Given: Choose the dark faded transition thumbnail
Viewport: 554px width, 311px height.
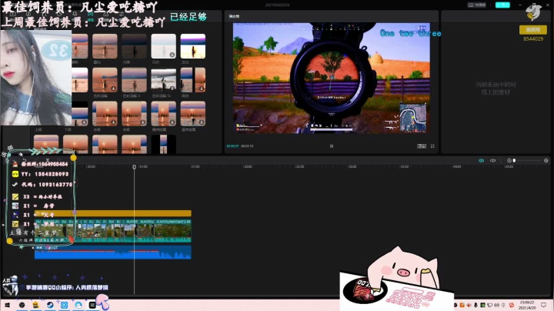Looking at the screenshot, I should point(134,46).
